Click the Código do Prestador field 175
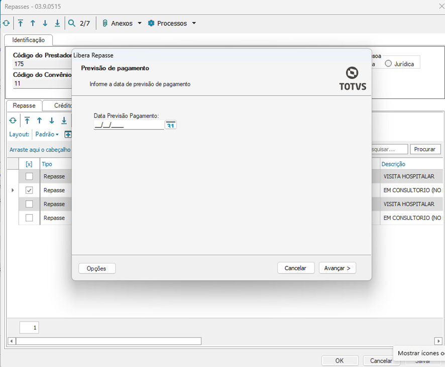Screen dimensions: 445x367 (43, 64)
